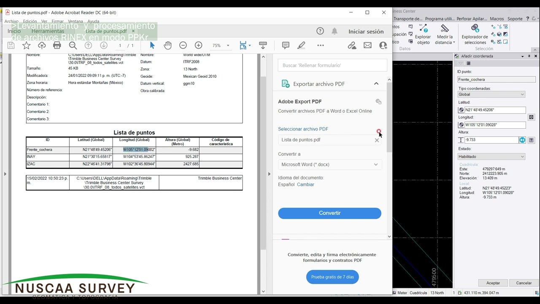
Task: Open the Estado Habilitado dropdown
Action: [491, 157]
